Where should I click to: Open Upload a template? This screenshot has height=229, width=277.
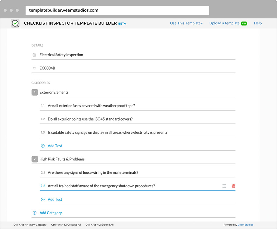tap(225, 23)
